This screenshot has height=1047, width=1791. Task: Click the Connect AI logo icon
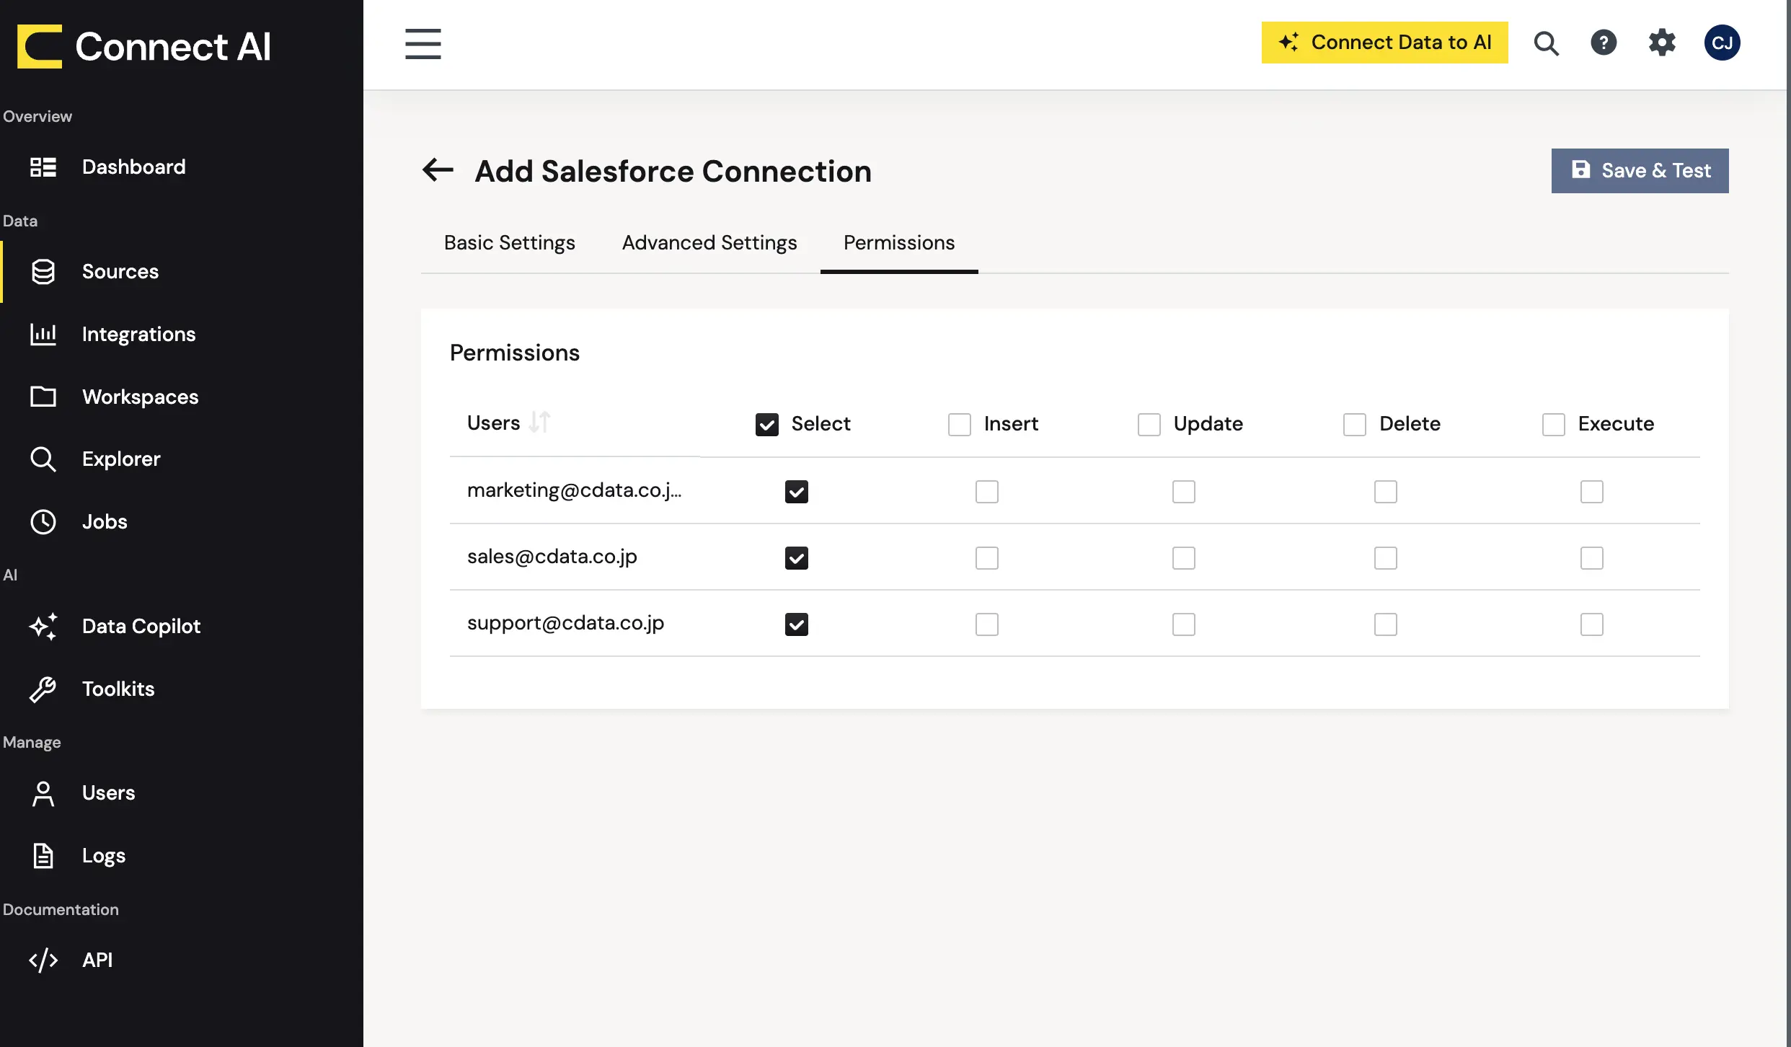point(40,46)
